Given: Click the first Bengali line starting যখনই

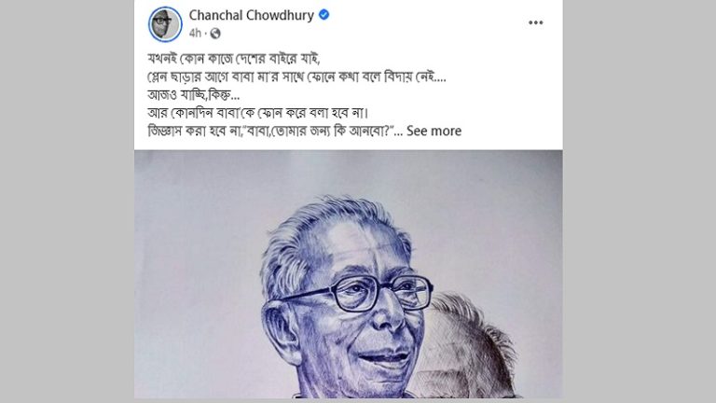Looking at the screenshot, I should click(234, 59).
